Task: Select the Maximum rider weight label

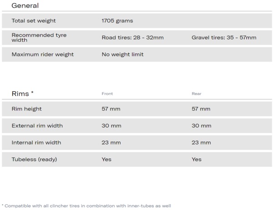Action: tap(43, 55)
